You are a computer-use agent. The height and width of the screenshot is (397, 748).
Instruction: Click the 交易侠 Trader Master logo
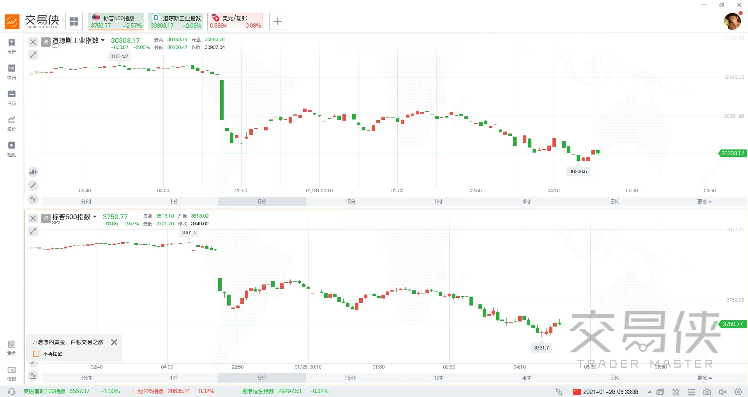[32, 21]
